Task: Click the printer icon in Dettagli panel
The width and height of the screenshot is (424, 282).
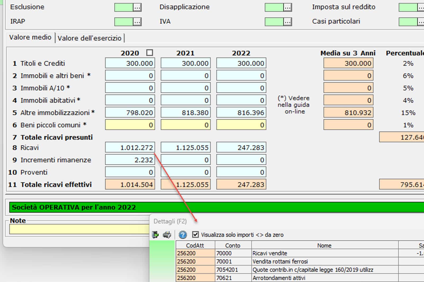Action: [x=167, y=234]
